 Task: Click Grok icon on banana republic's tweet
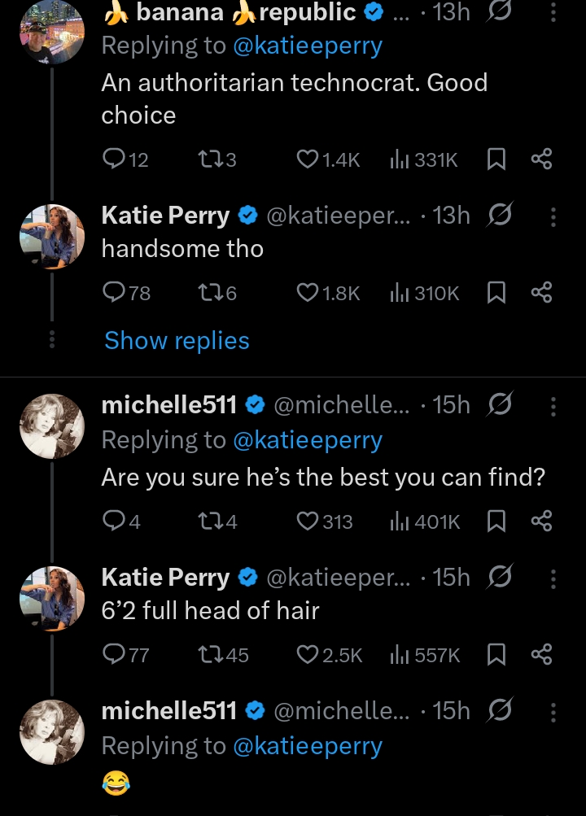500,11
